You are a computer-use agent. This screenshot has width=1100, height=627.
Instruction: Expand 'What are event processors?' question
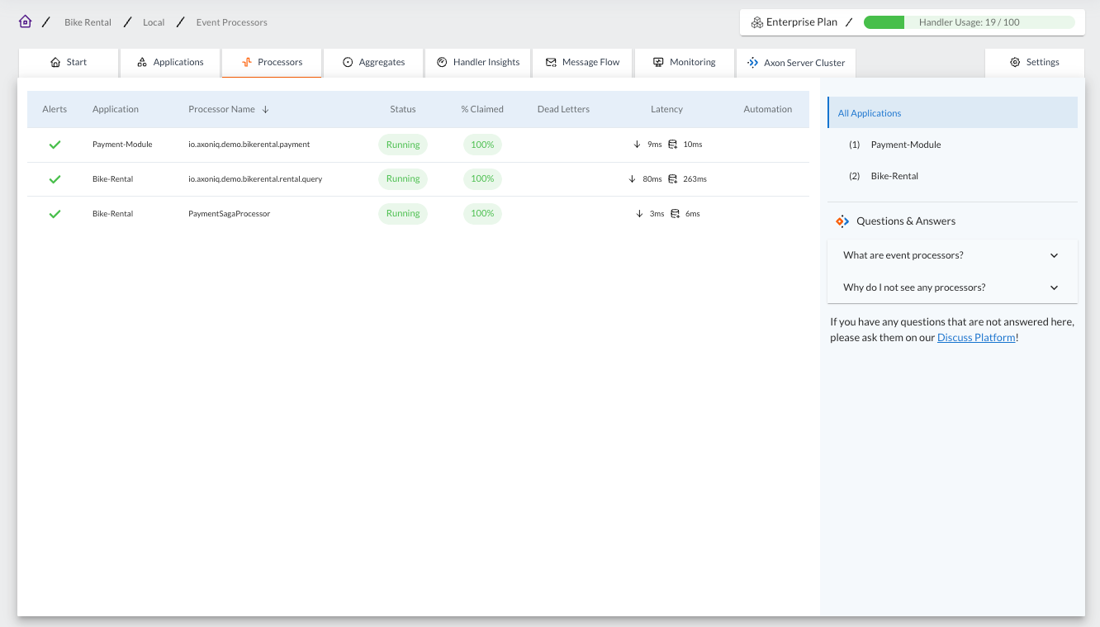coord(952,255)
